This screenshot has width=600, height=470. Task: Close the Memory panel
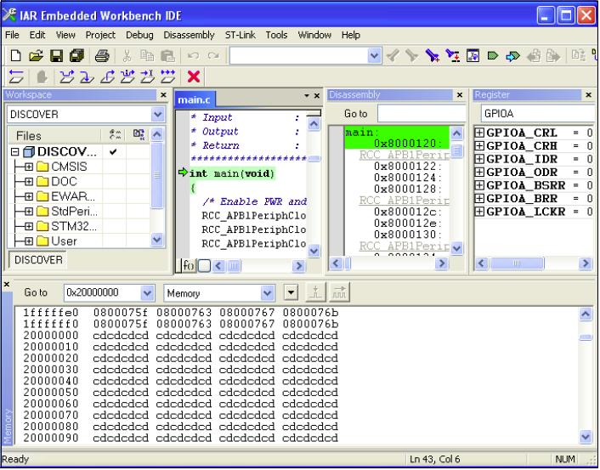7,285
